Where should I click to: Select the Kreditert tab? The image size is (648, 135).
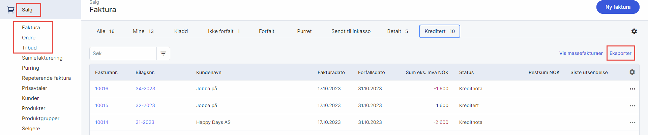[439, 31]
